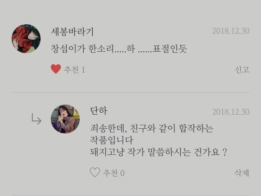Viewport: 261px width, 196px height.
Task: Tap the 추천 1 recommendation count
Action: click(x=74, y=70)
